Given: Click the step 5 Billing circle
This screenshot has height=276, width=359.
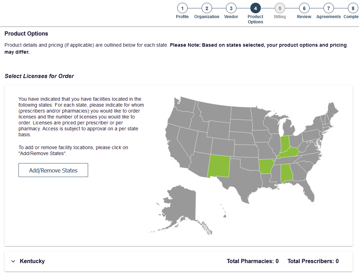Looking at the screenshot, I should click(x=280, y=8).
